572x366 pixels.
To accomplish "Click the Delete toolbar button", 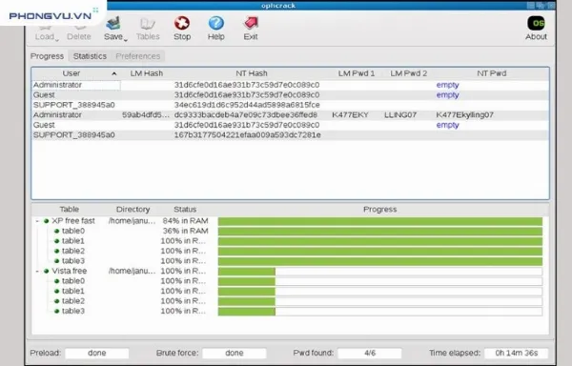I will pyautogui.click(x=79, y=32).
